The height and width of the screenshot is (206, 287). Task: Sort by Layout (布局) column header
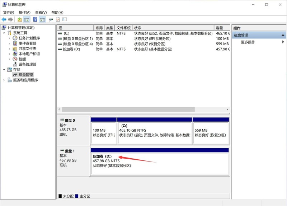point(99,28)
